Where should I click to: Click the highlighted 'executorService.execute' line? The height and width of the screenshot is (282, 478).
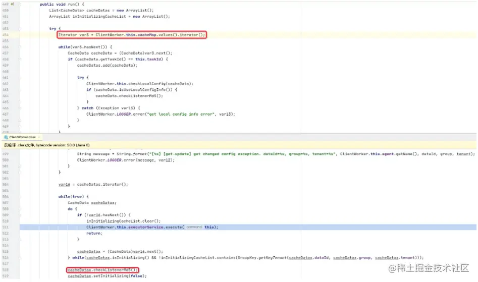[x=248, y=227]
